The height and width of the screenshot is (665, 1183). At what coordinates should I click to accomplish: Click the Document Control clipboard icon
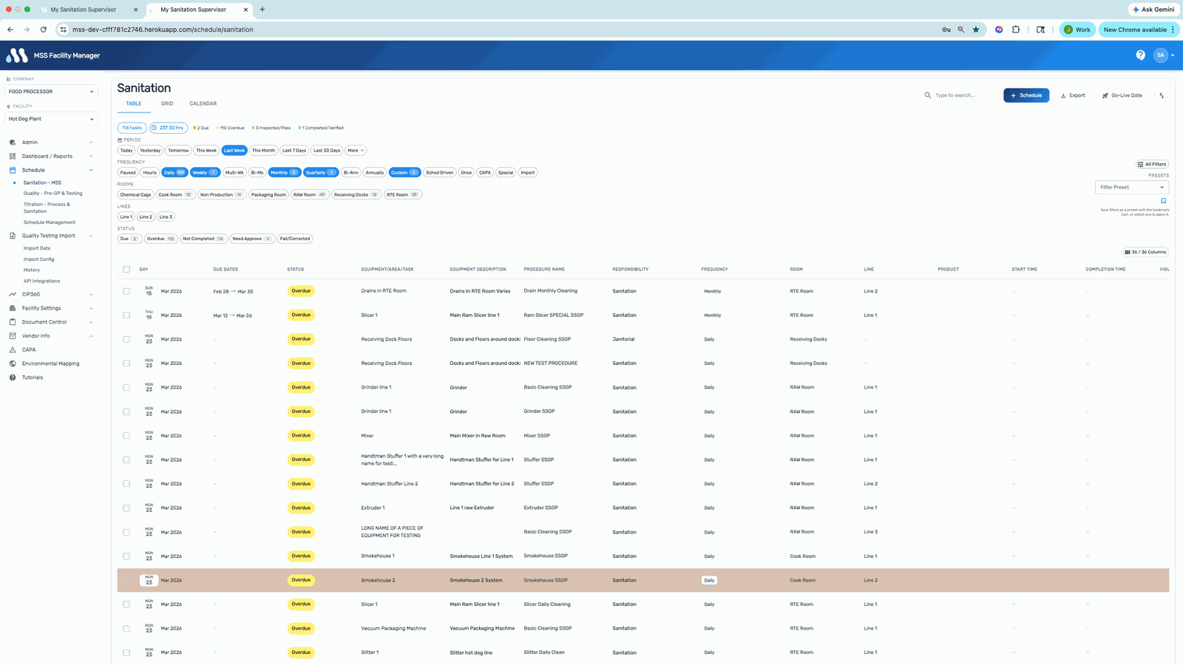tap(13, 322)
